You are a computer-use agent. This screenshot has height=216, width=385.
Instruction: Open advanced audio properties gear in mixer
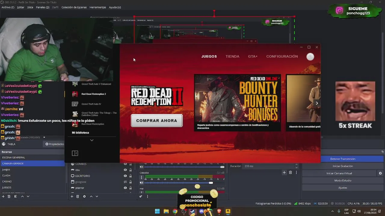[140, 196]
